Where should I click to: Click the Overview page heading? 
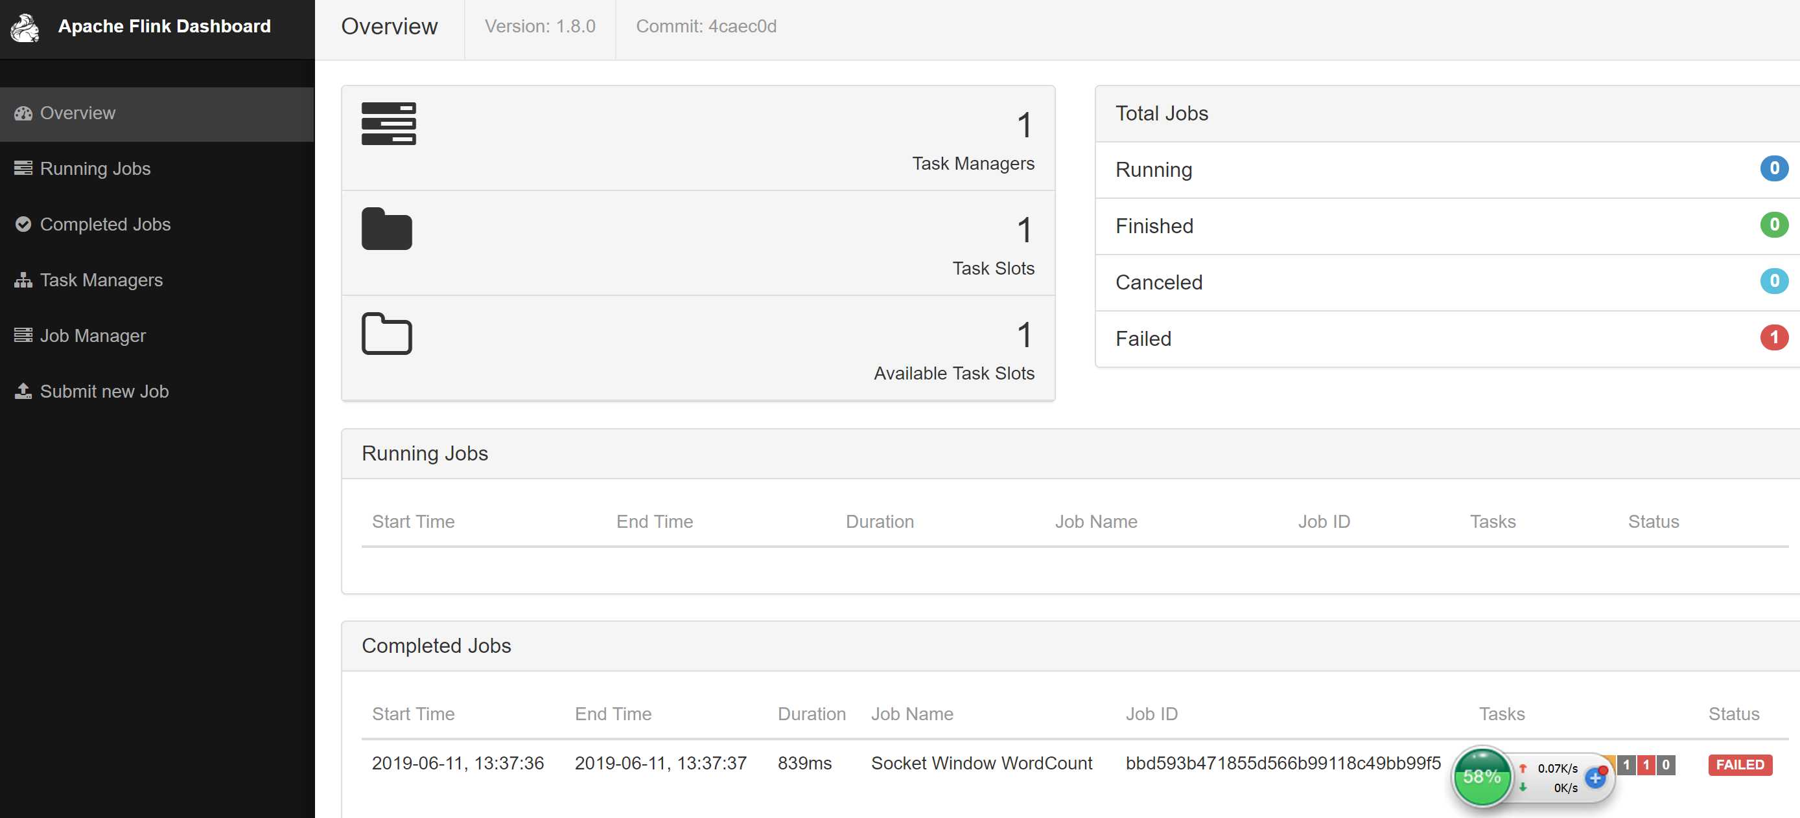click(x=389, y=27)
